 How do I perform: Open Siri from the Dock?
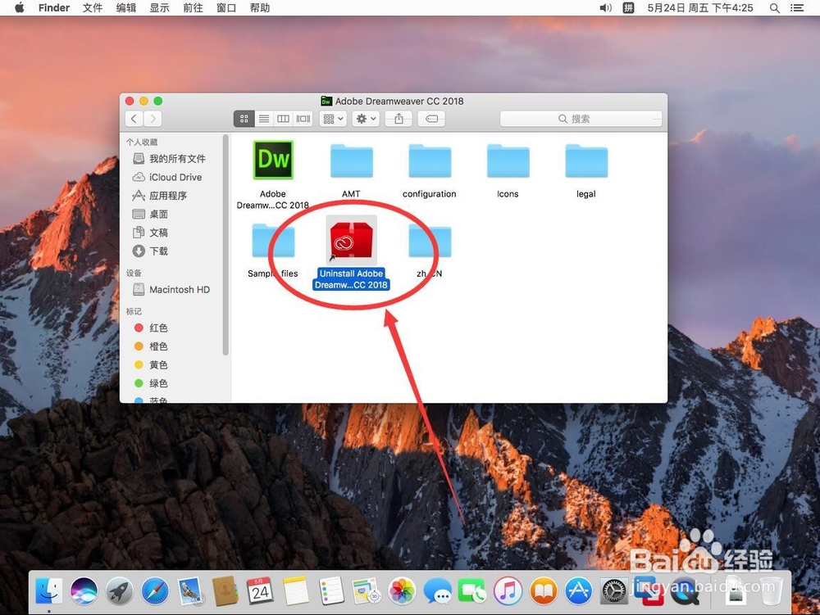84,591
